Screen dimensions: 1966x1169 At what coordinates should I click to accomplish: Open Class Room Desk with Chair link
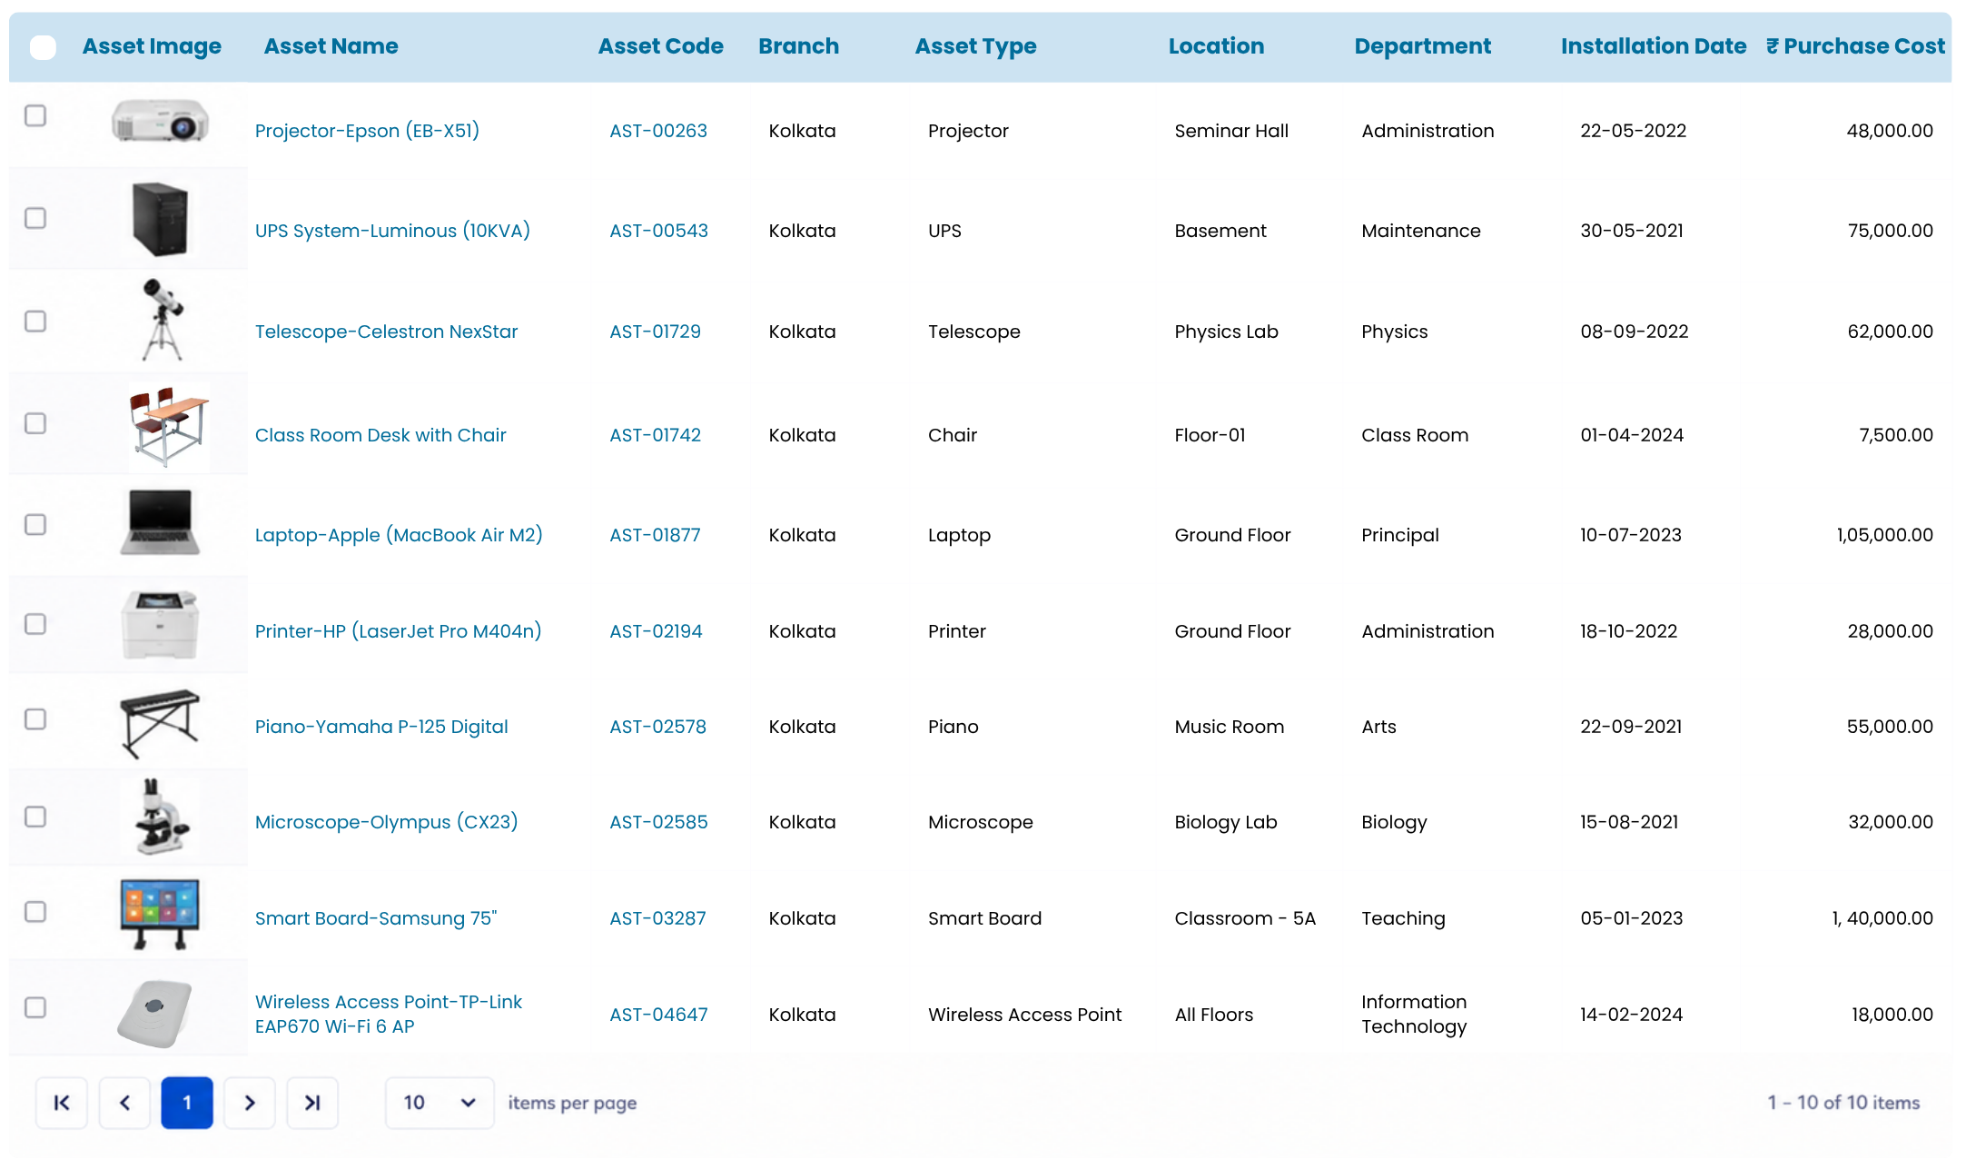point(380,435)
